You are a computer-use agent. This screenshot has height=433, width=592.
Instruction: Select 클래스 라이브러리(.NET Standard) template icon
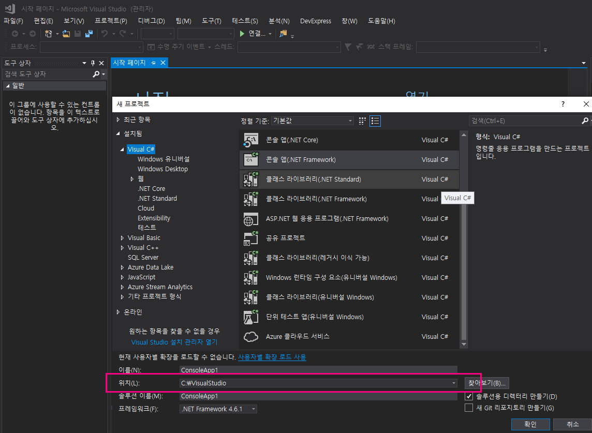tap(250, 180)
